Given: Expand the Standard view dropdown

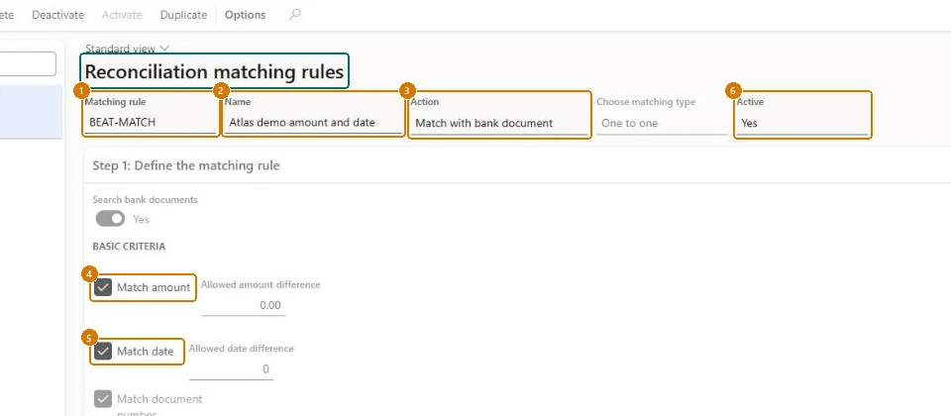Looking at the screenshot, I should click(x=127, y=48).
